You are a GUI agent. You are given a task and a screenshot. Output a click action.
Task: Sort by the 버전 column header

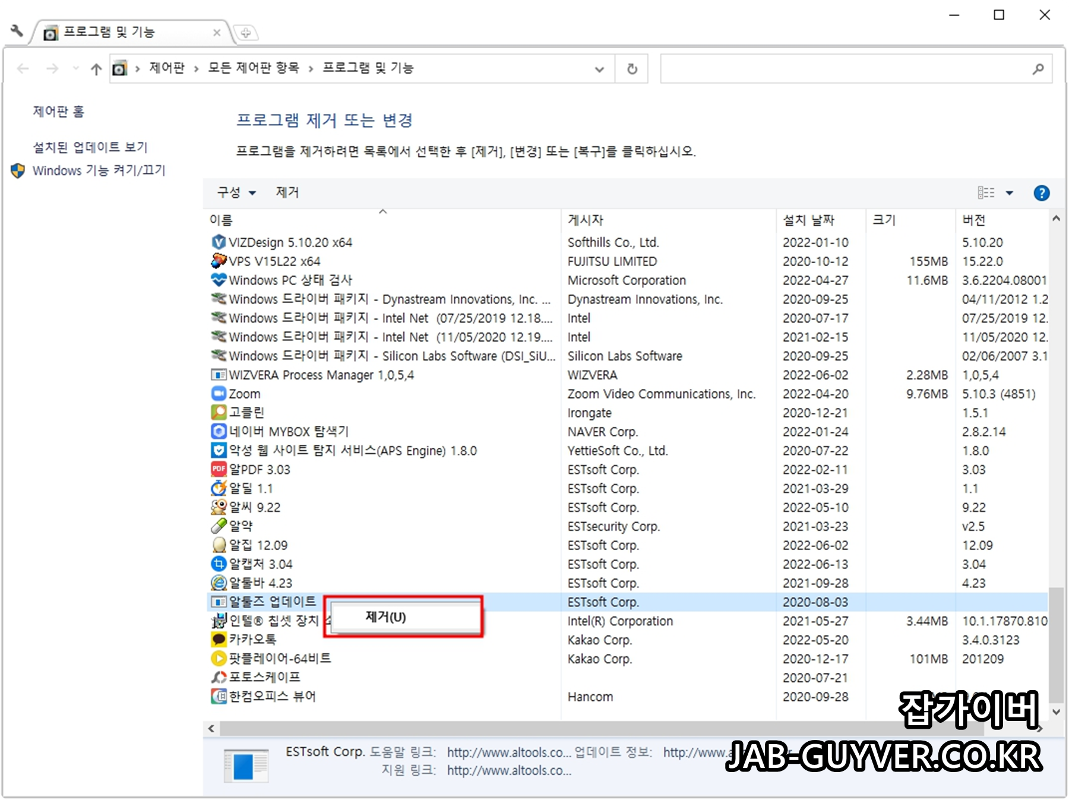pyautogui.click(x=1002, y=220)
